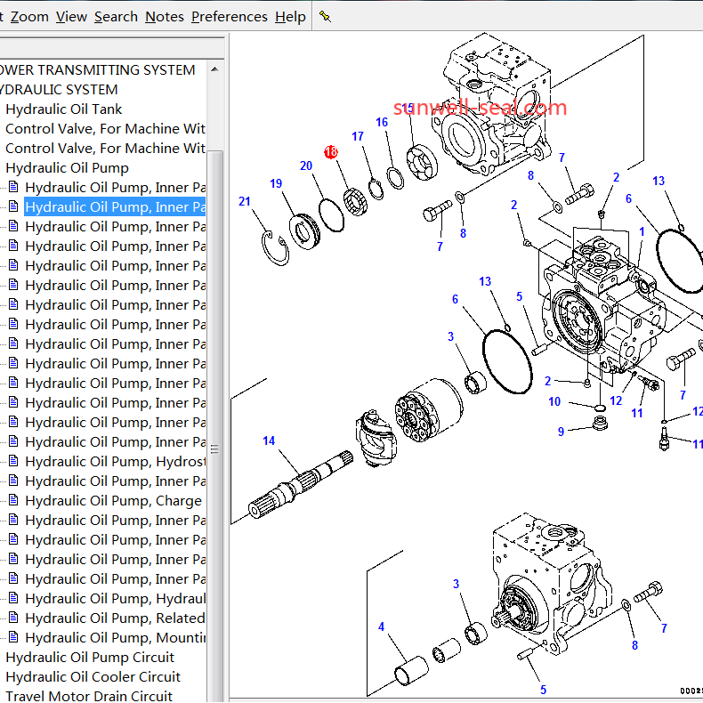Select part callout number 19 on diagram

pos(276,184)
